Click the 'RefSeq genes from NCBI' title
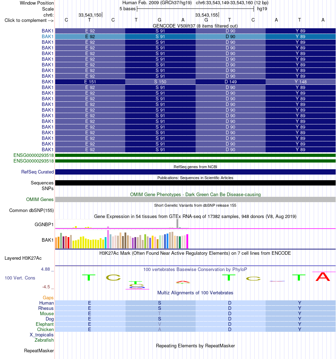This screenshot has height=359, width=336. 195,167
